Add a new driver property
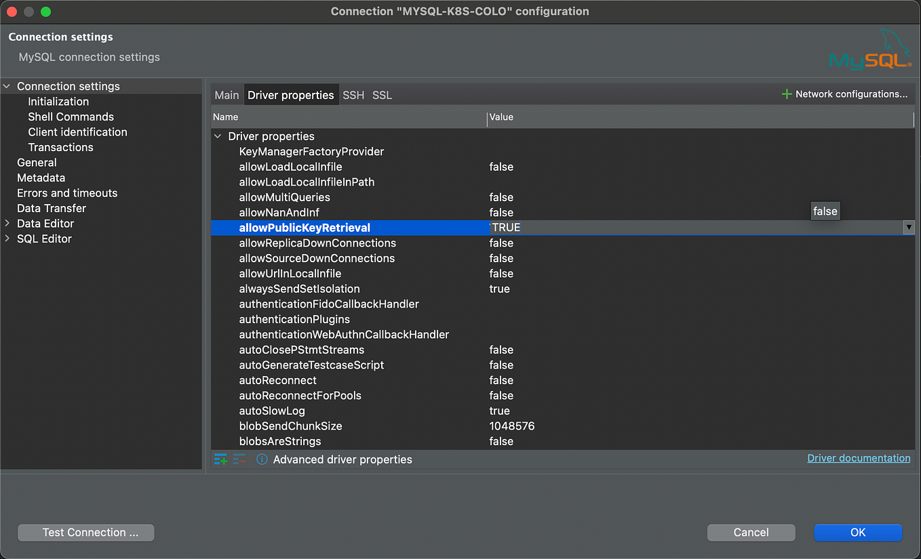The width and height of the screenshot is (921, 559). 220,459
